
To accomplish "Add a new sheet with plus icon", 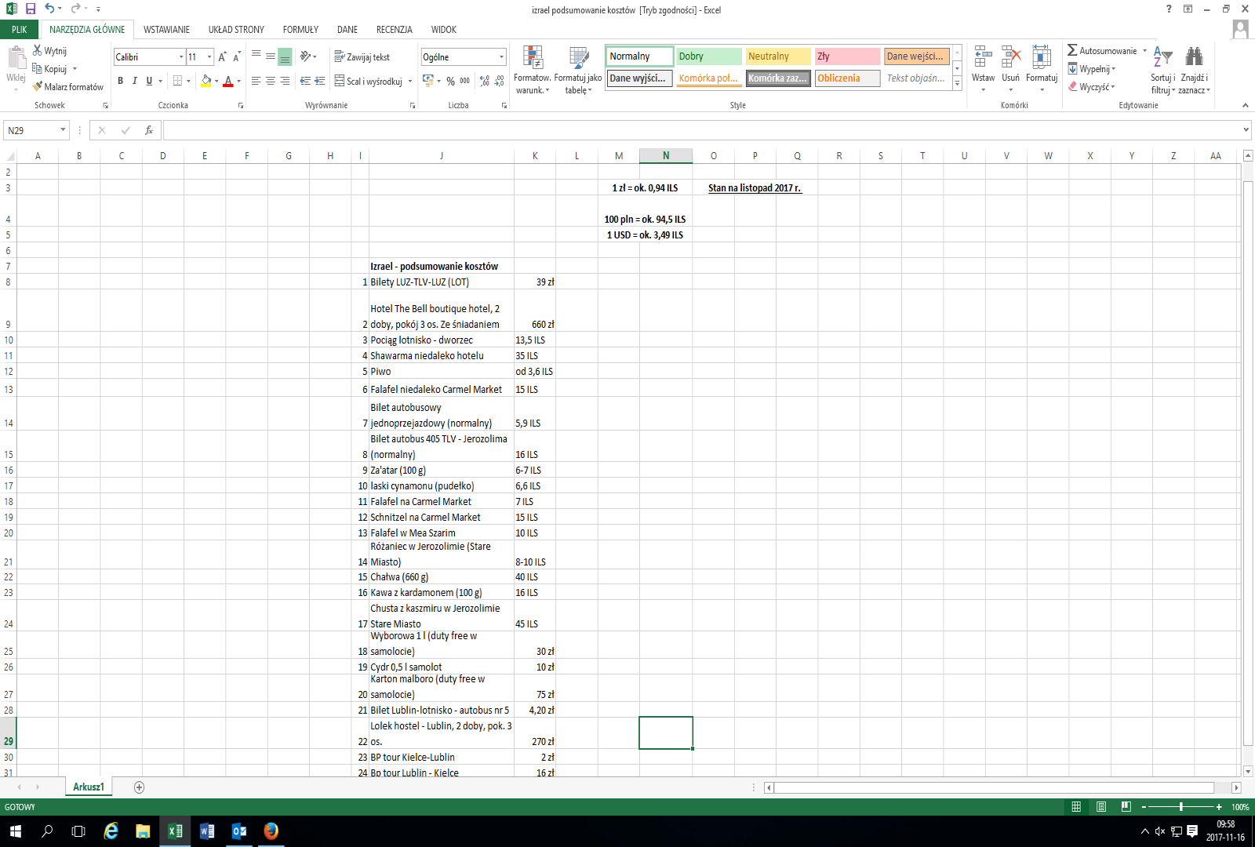I will click(x=139, y=787).
